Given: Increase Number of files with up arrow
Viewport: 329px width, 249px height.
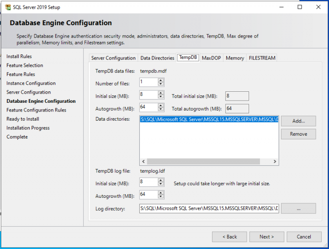Looking at the screenshot, I should pos(161,80).
